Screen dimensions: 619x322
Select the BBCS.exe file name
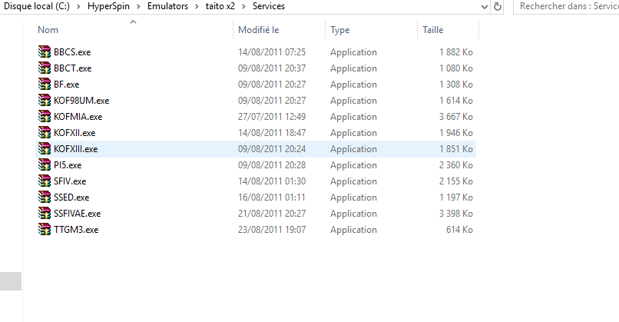pos(72,52)
